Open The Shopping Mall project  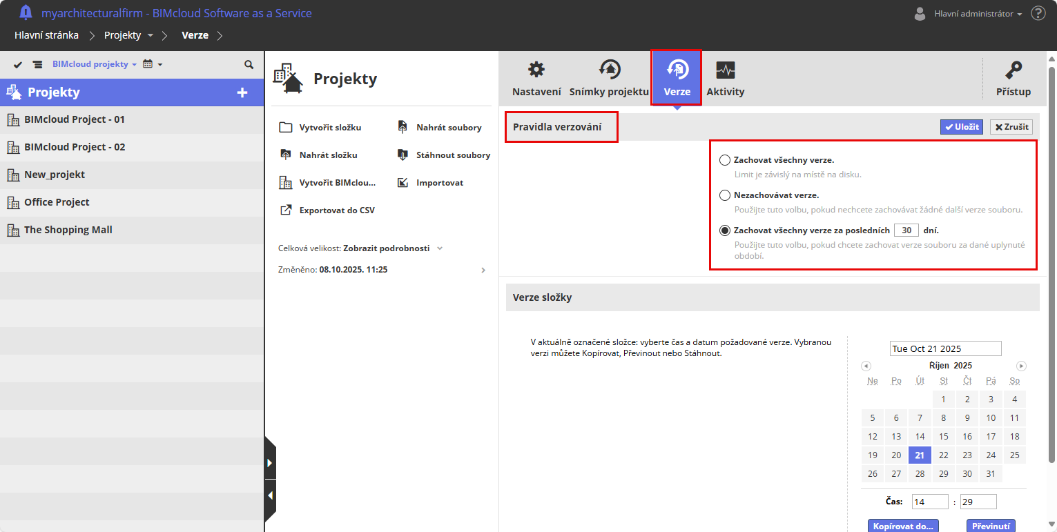[x=132, y=230]
